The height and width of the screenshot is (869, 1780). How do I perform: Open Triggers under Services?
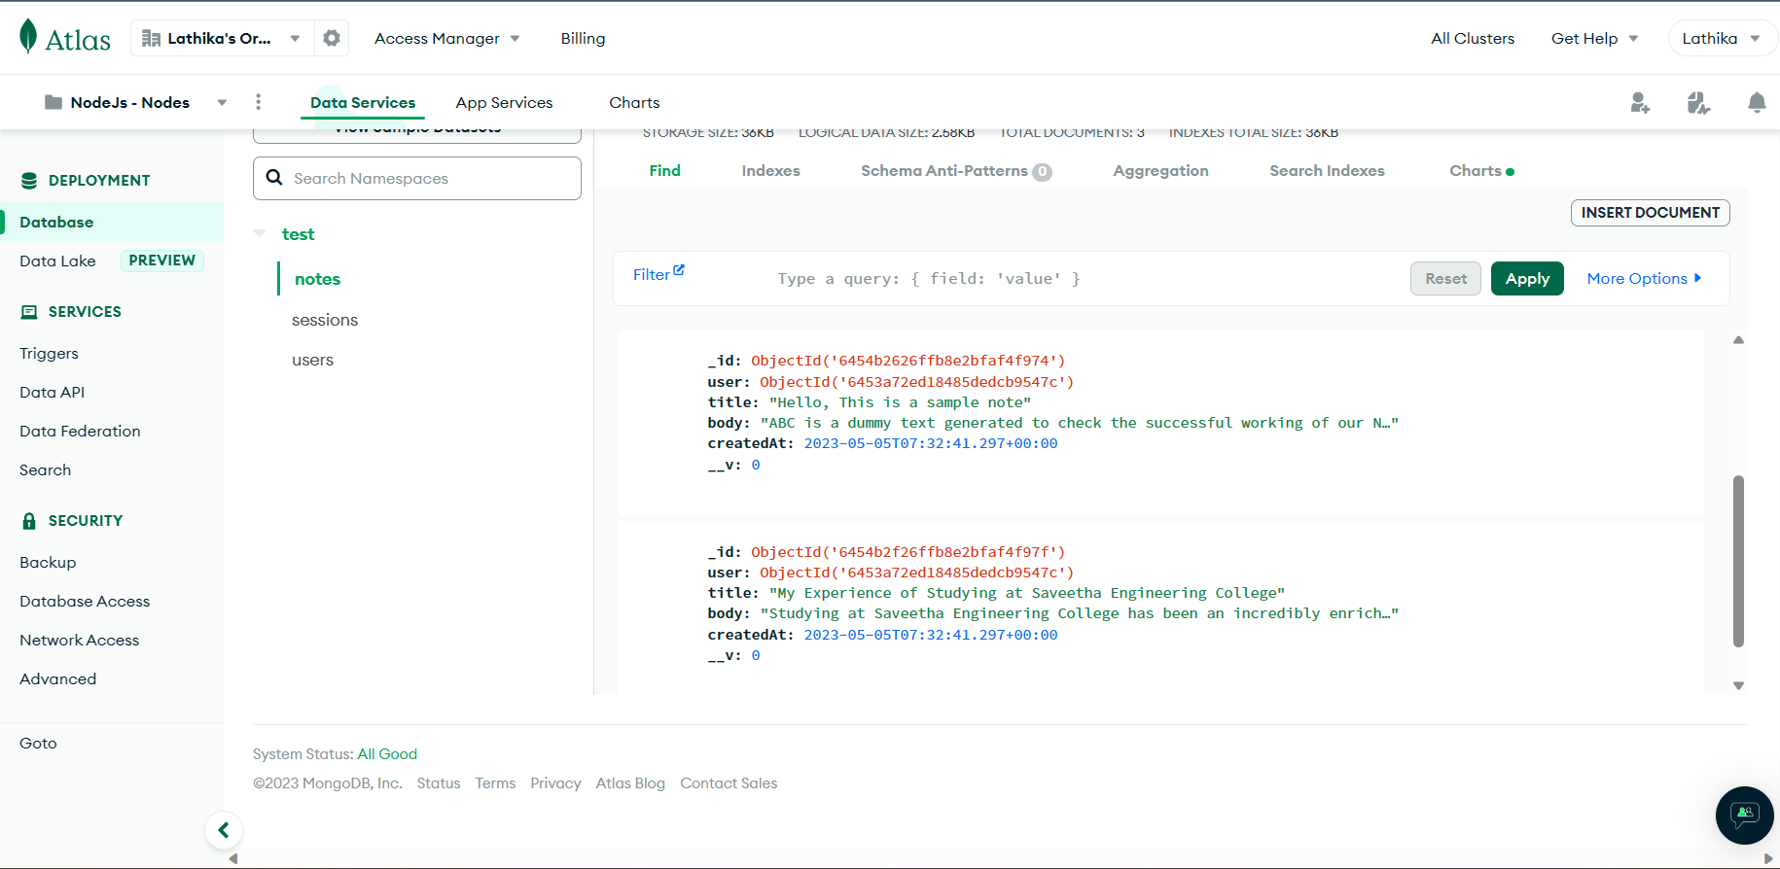(49, 354)
